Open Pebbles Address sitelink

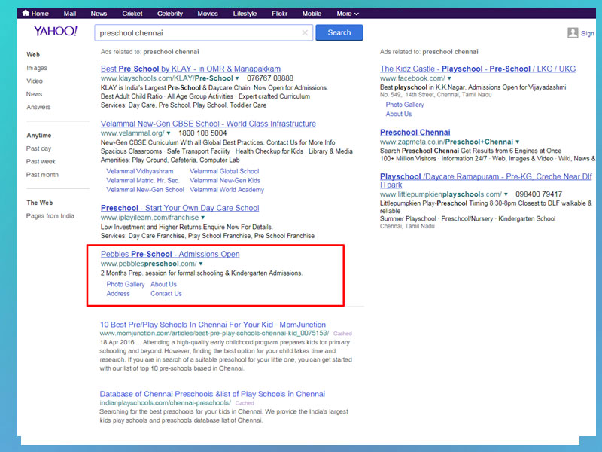(118, 294)
